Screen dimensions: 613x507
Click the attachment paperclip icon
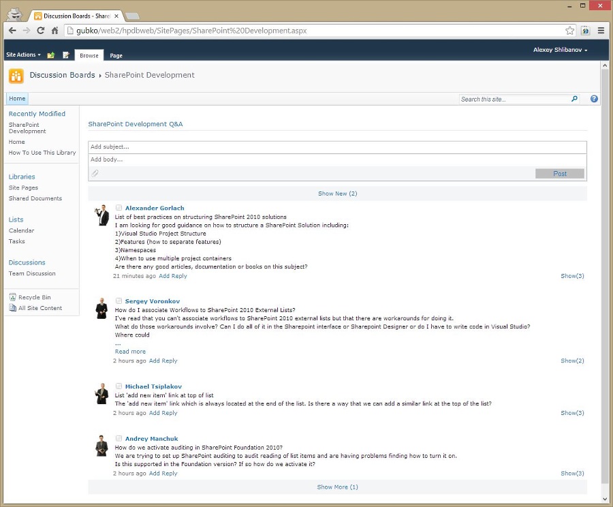pyautogui.click(x=95, y=173)
